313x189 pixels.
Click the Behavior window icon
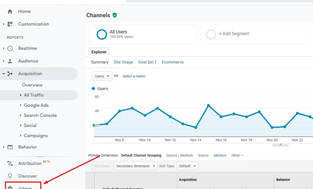[10, 147]
